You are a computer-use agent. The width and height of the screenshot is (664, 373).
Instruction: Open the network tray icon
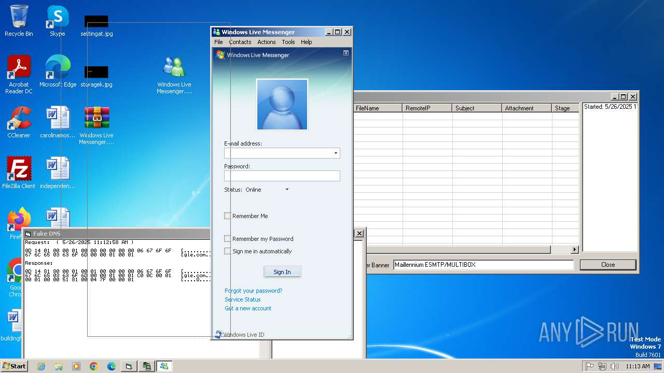pos(602,366)
